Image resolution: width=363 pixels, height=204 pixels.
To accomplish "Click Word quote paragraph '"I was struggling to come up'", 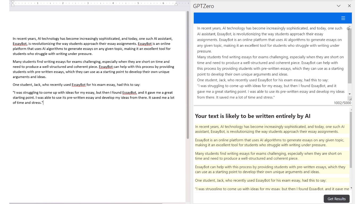I will pyautogui.click(x=94, y=97).
